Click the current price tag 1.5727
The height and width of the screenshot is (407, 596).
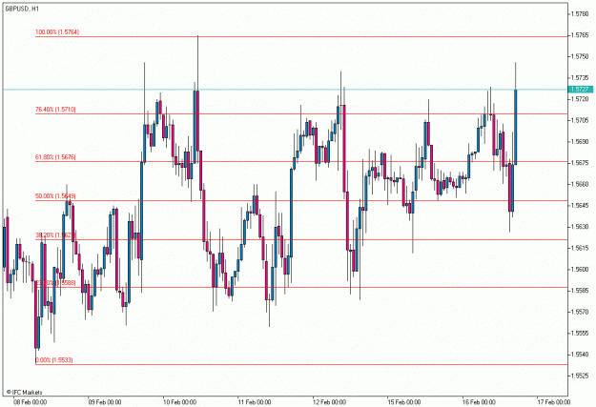(x=581, y=90)
